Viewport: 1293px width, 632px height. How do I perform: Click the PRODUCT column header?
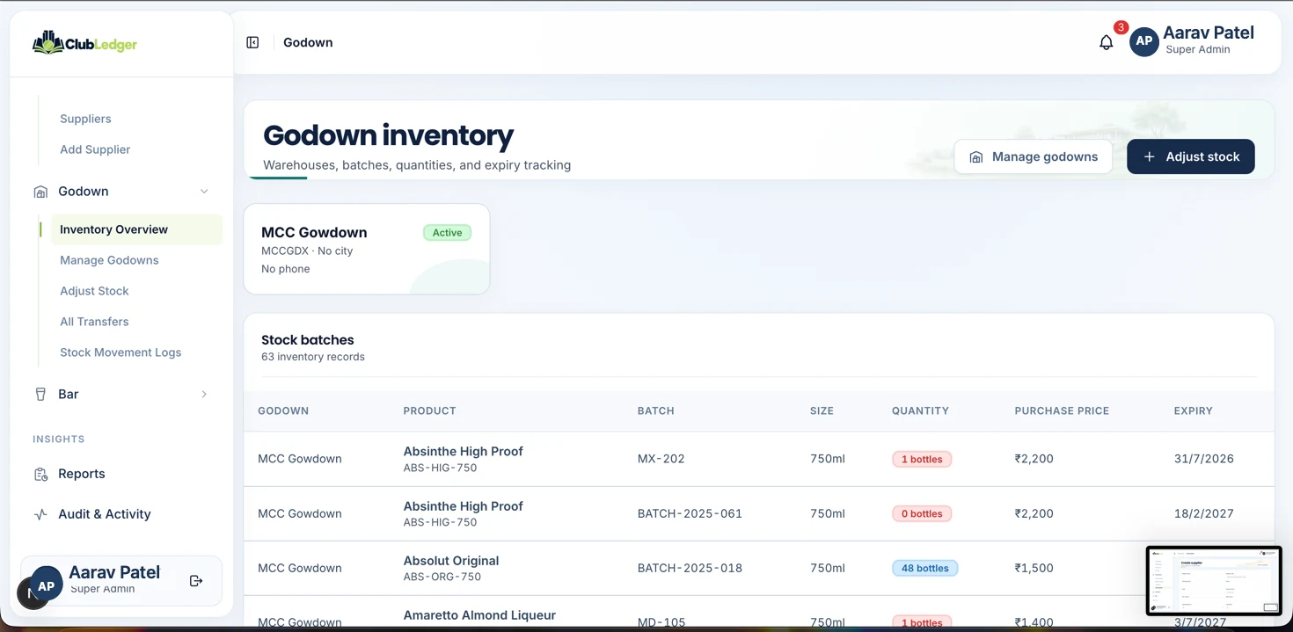click(429, 410)
